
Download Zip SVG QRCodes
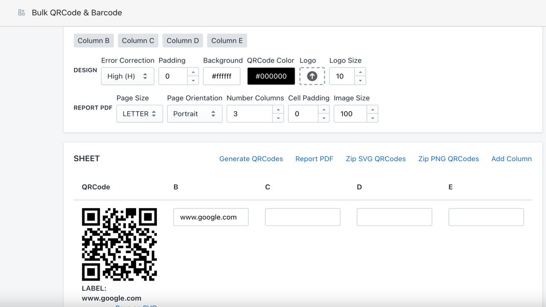375,158
